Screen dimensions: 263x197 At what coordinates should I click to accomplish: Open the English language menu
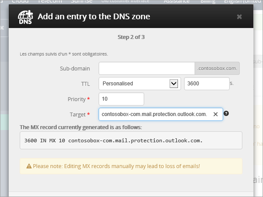tap(243, 2)
